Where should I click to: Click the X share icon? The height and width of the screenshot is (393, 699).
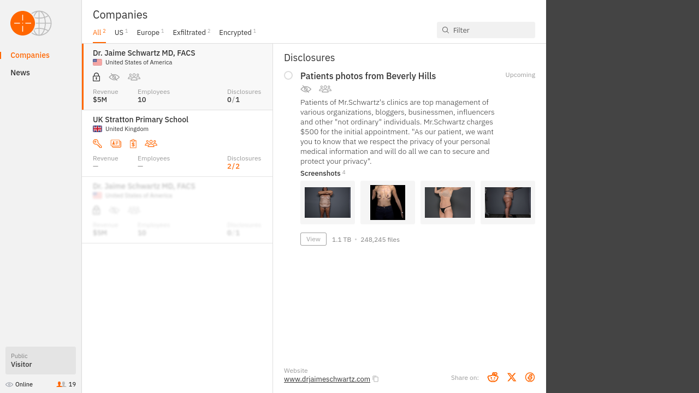click(x=511, y=377)
